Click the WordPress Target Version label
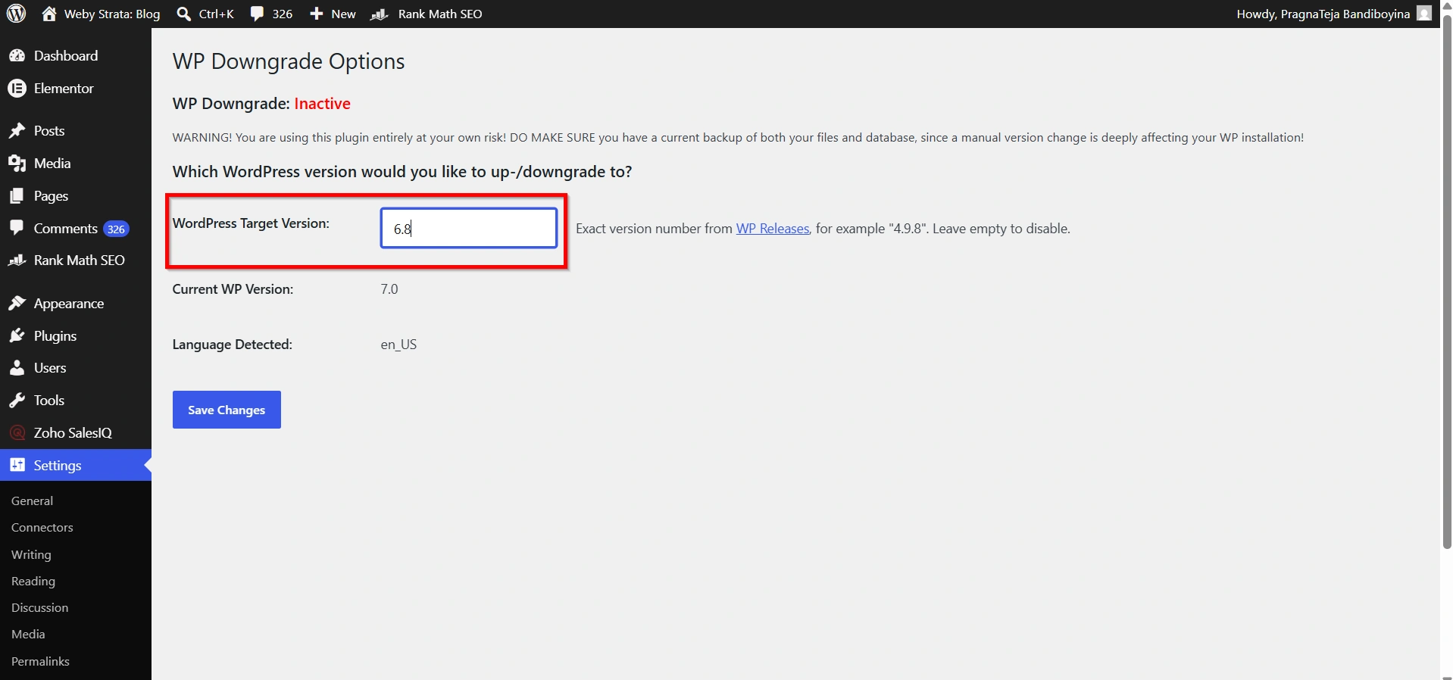 pyautogui.click(x=251, y=223)
